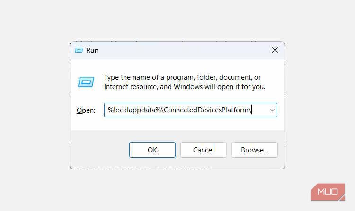The height and width of the screenshot is (211, 355).
Task: Click blank dialog footer left of OK button
Action: click(x=99, y=150)
